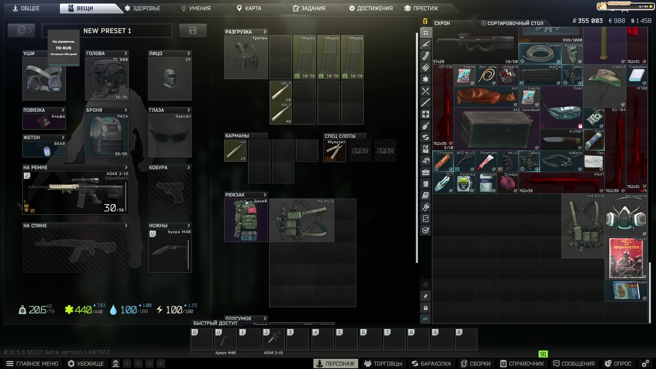Open СБОРКИ builds screen
Image resolution: width=656 pixels, height=369 pixels.
(x=476, y=363)
